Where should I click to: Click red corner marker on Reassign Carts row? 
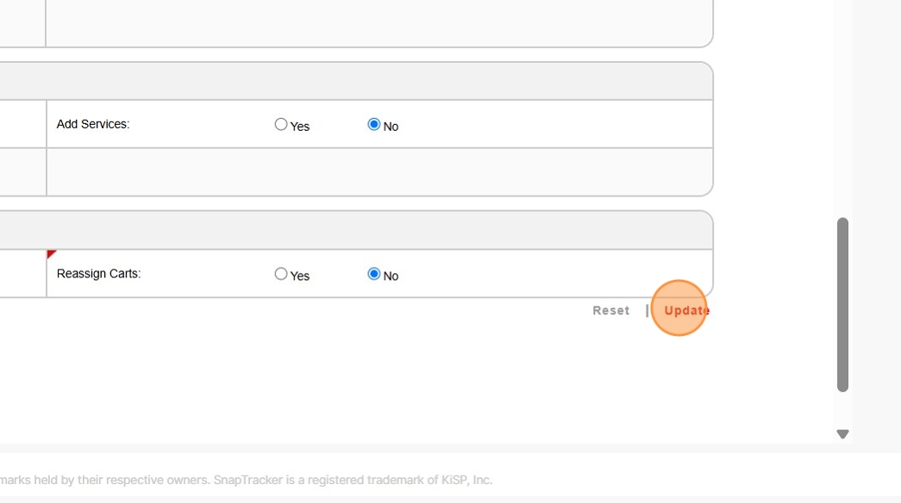click(x=51, y=254)
